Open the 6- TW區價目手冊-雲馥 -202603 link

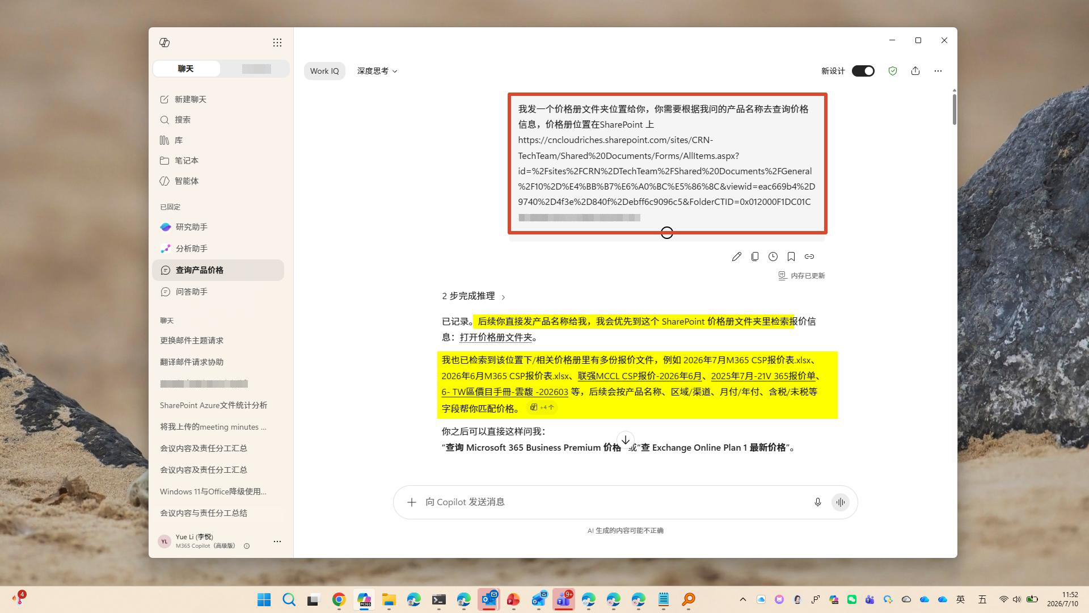click(x=505, y=392)
